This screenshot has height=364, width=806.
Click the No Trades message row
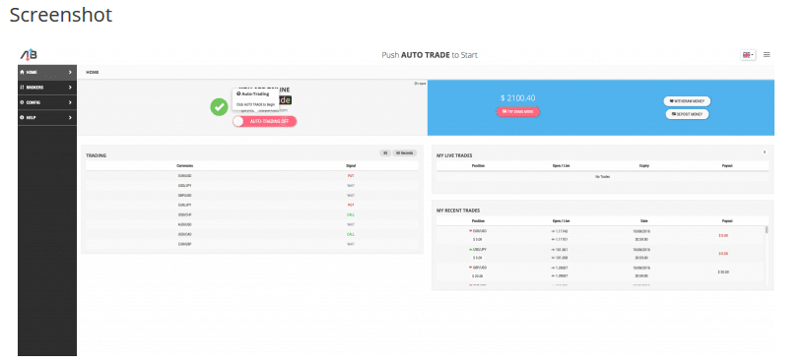point(602,177)
